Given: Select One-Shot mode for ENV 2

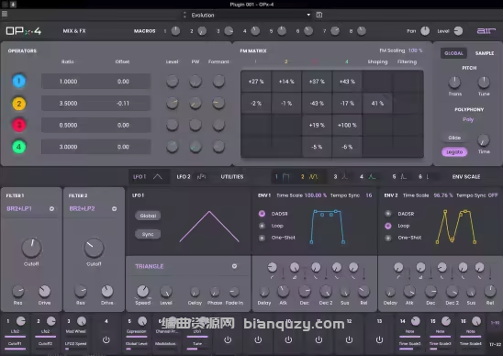Looking at the screenshot, I should click(x=388, y=238).
